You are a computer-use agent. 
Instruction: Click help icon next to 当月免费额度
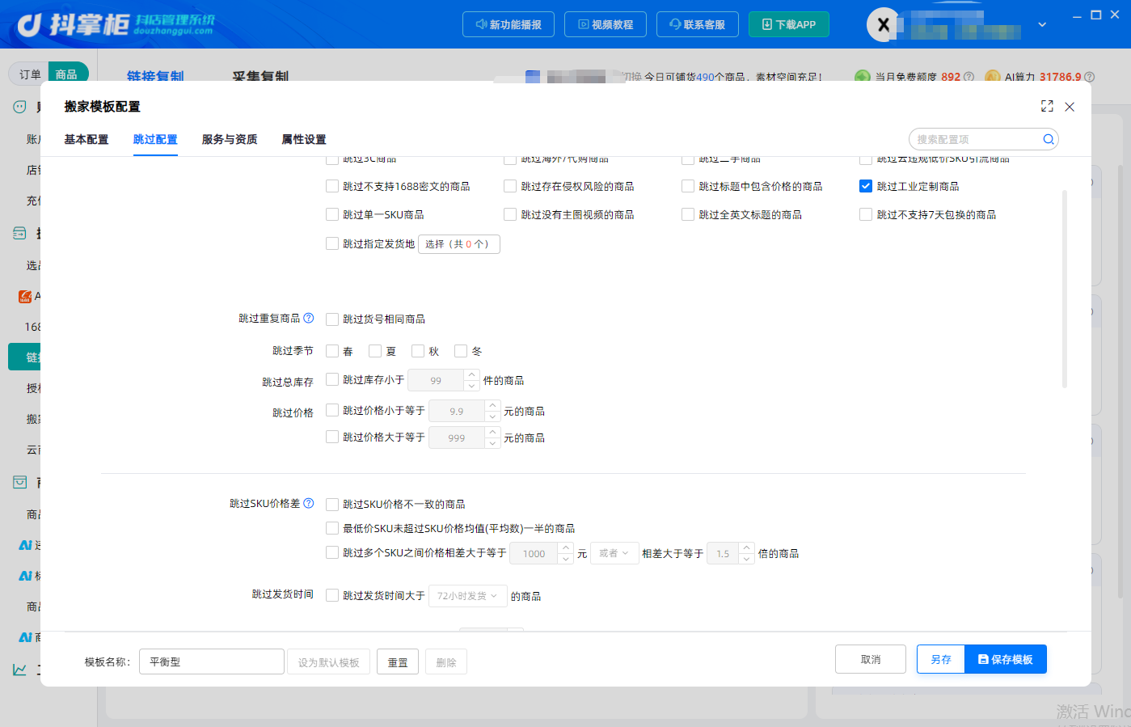point(969,77)
